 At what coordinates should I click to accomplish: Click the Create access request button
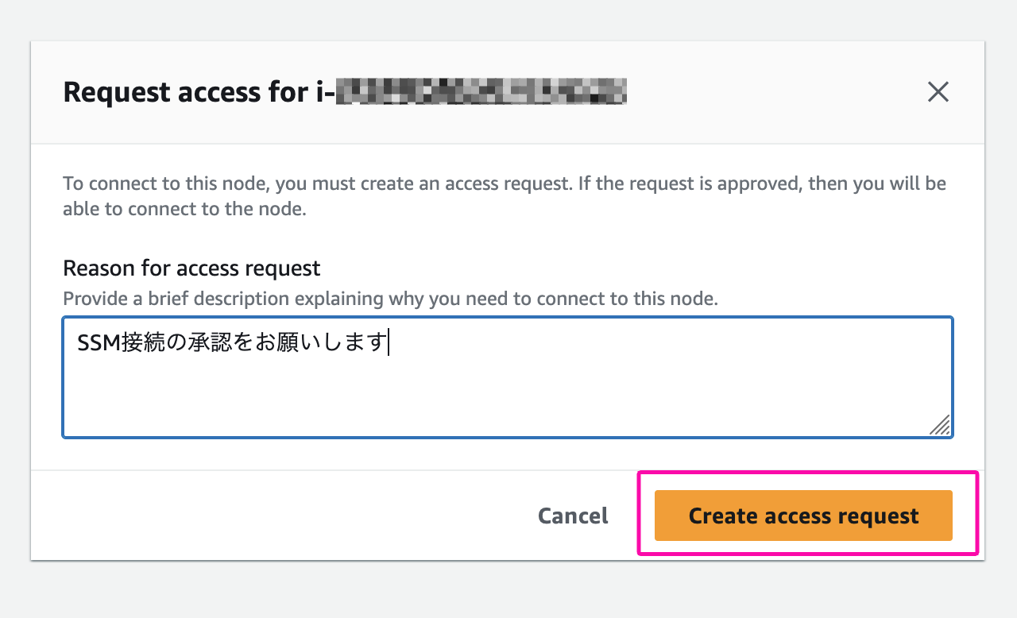(803, 516)
